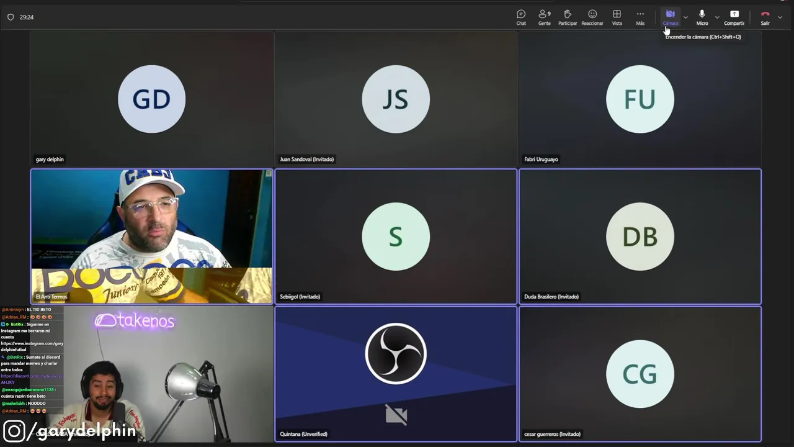
Task: Click the name label Juan Sandoval (Invitado)
Action: pos(306,160)
